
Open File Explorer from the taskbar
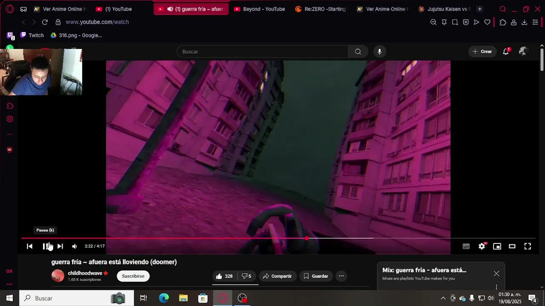tap(184, 298)
